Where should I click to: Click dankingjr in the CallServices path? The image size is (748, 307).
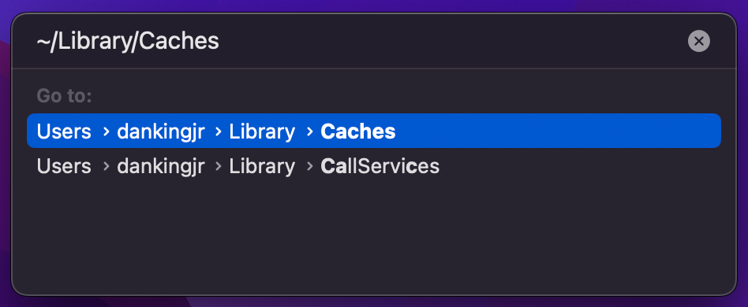(x=161, y=167)
